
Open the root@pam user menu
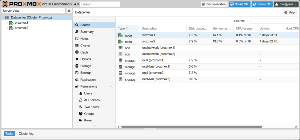(x=286, y=4)
